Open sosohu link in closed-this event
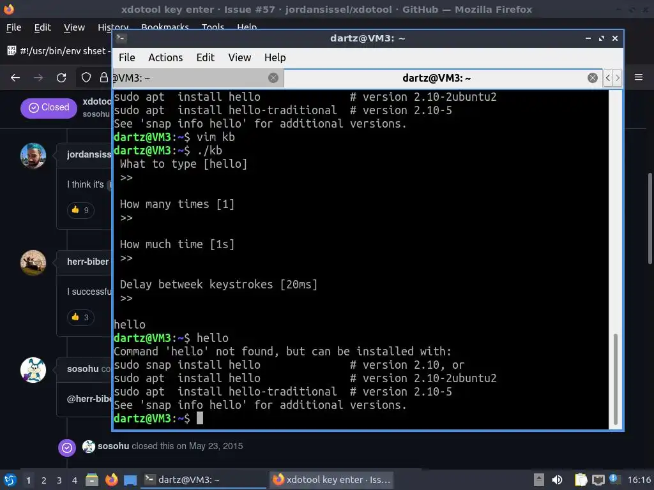 pyautogui.click(x=113, y=446)
